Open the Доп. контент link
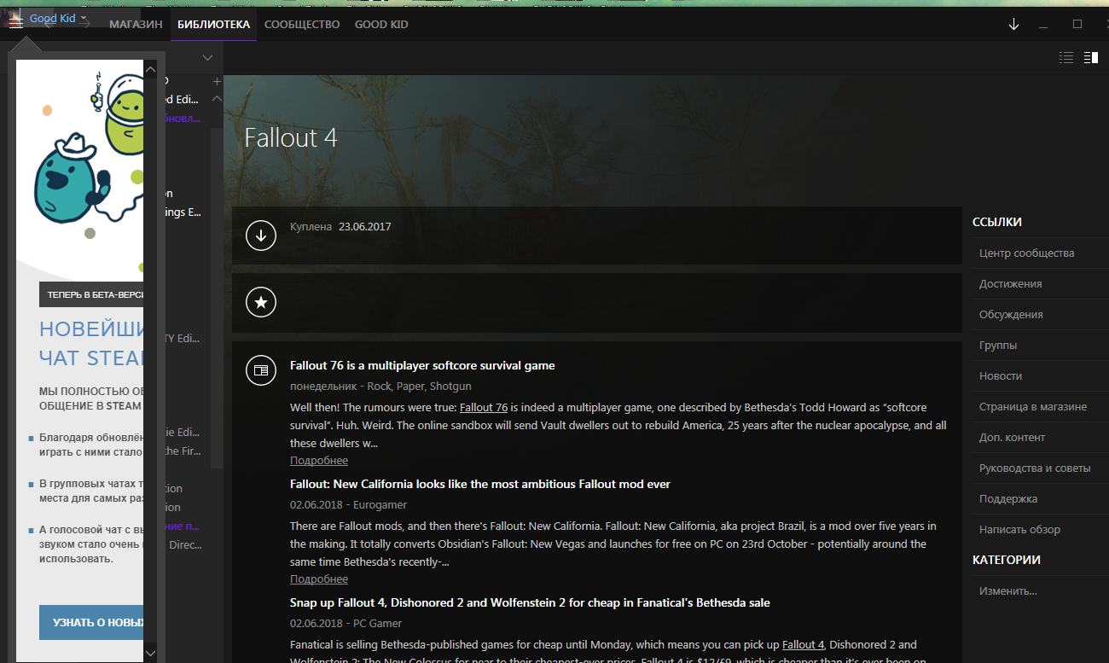 (x=1012, y=438)
